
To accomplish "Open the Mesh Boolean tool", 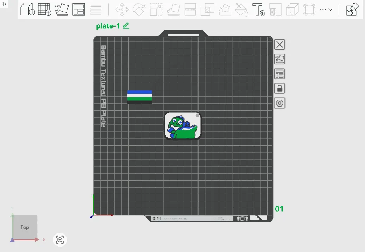I will (207, 10).
